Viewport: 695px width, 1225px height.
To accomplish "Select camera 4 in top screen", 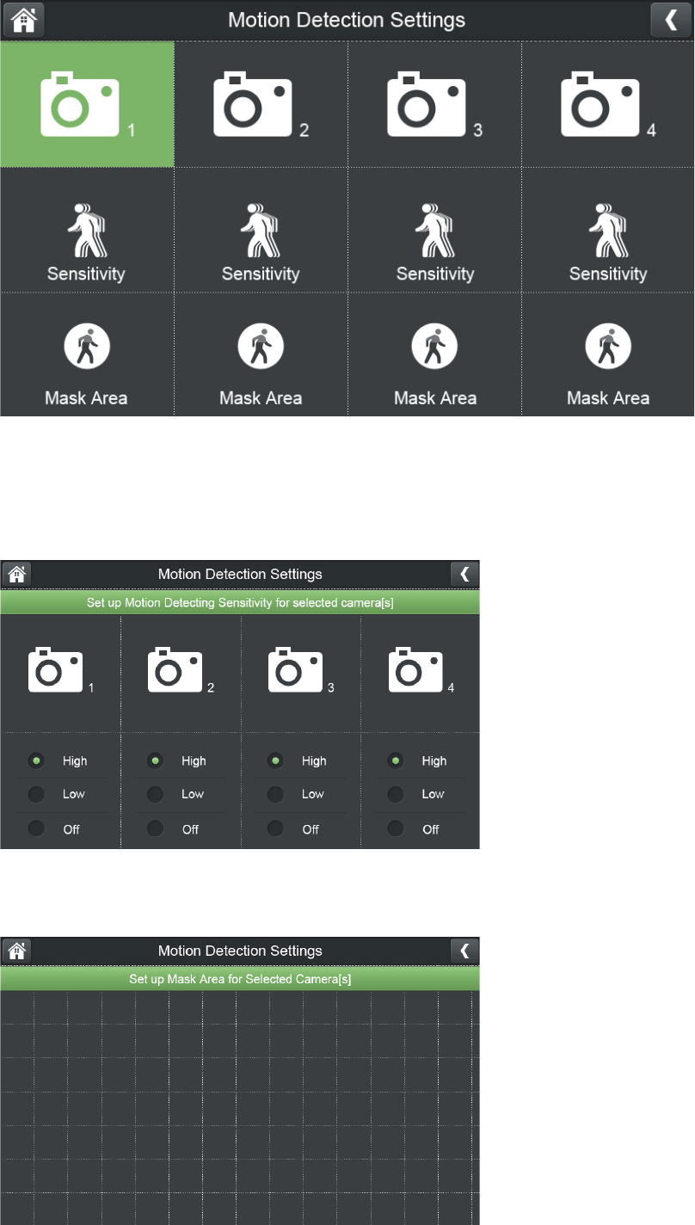I will pyautogui.click(x=608, y=104).
